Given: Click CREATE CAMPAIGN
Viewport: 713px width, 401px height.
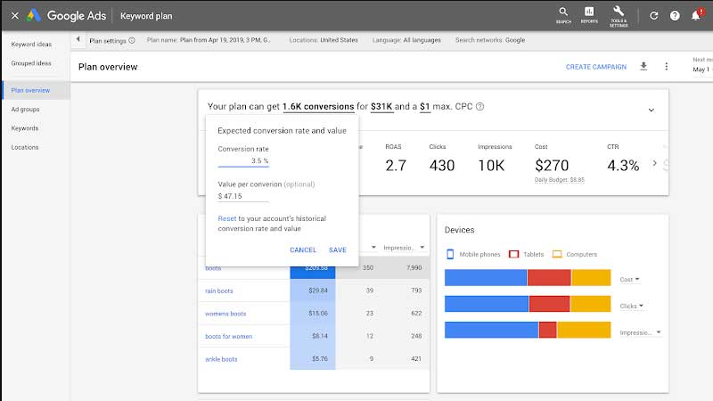Looking at the screenshot, I should click(x=595, y=67).
